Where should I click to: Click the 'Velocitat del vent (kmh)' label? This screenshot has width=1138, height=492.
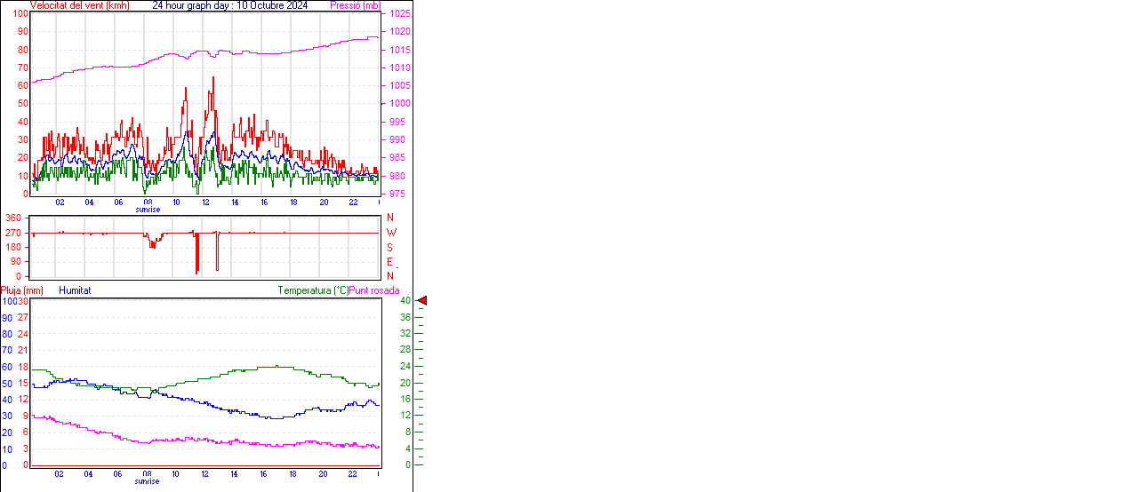click(x=79, y=5)
